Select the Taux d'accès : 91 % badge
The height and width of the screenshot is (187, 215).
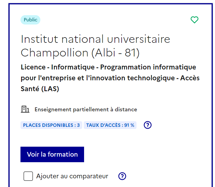pos(110,125)
